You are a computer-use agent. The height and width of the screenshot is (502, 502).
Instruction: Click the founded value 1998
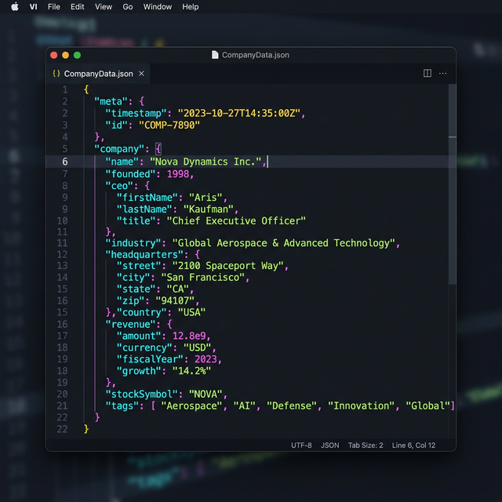[178, 174]
